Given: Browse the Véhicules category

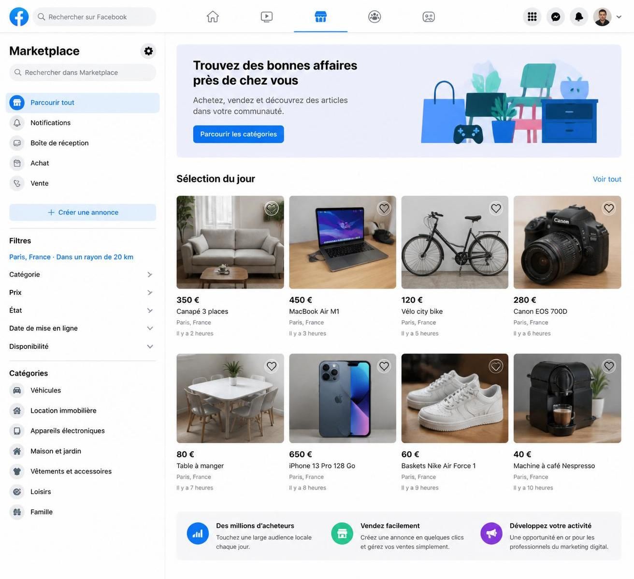Looking at the screenshot, I should (83, 390).
